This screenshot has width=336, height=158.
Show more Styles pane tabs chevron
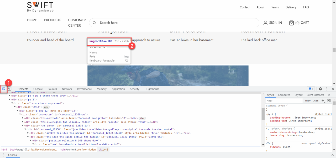(329, 95)
